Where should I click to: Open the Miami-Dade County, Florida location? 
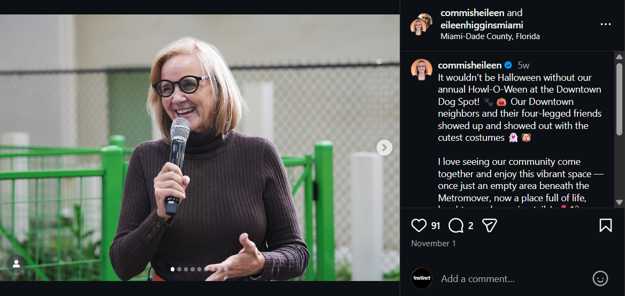click(x=490, y=36)
